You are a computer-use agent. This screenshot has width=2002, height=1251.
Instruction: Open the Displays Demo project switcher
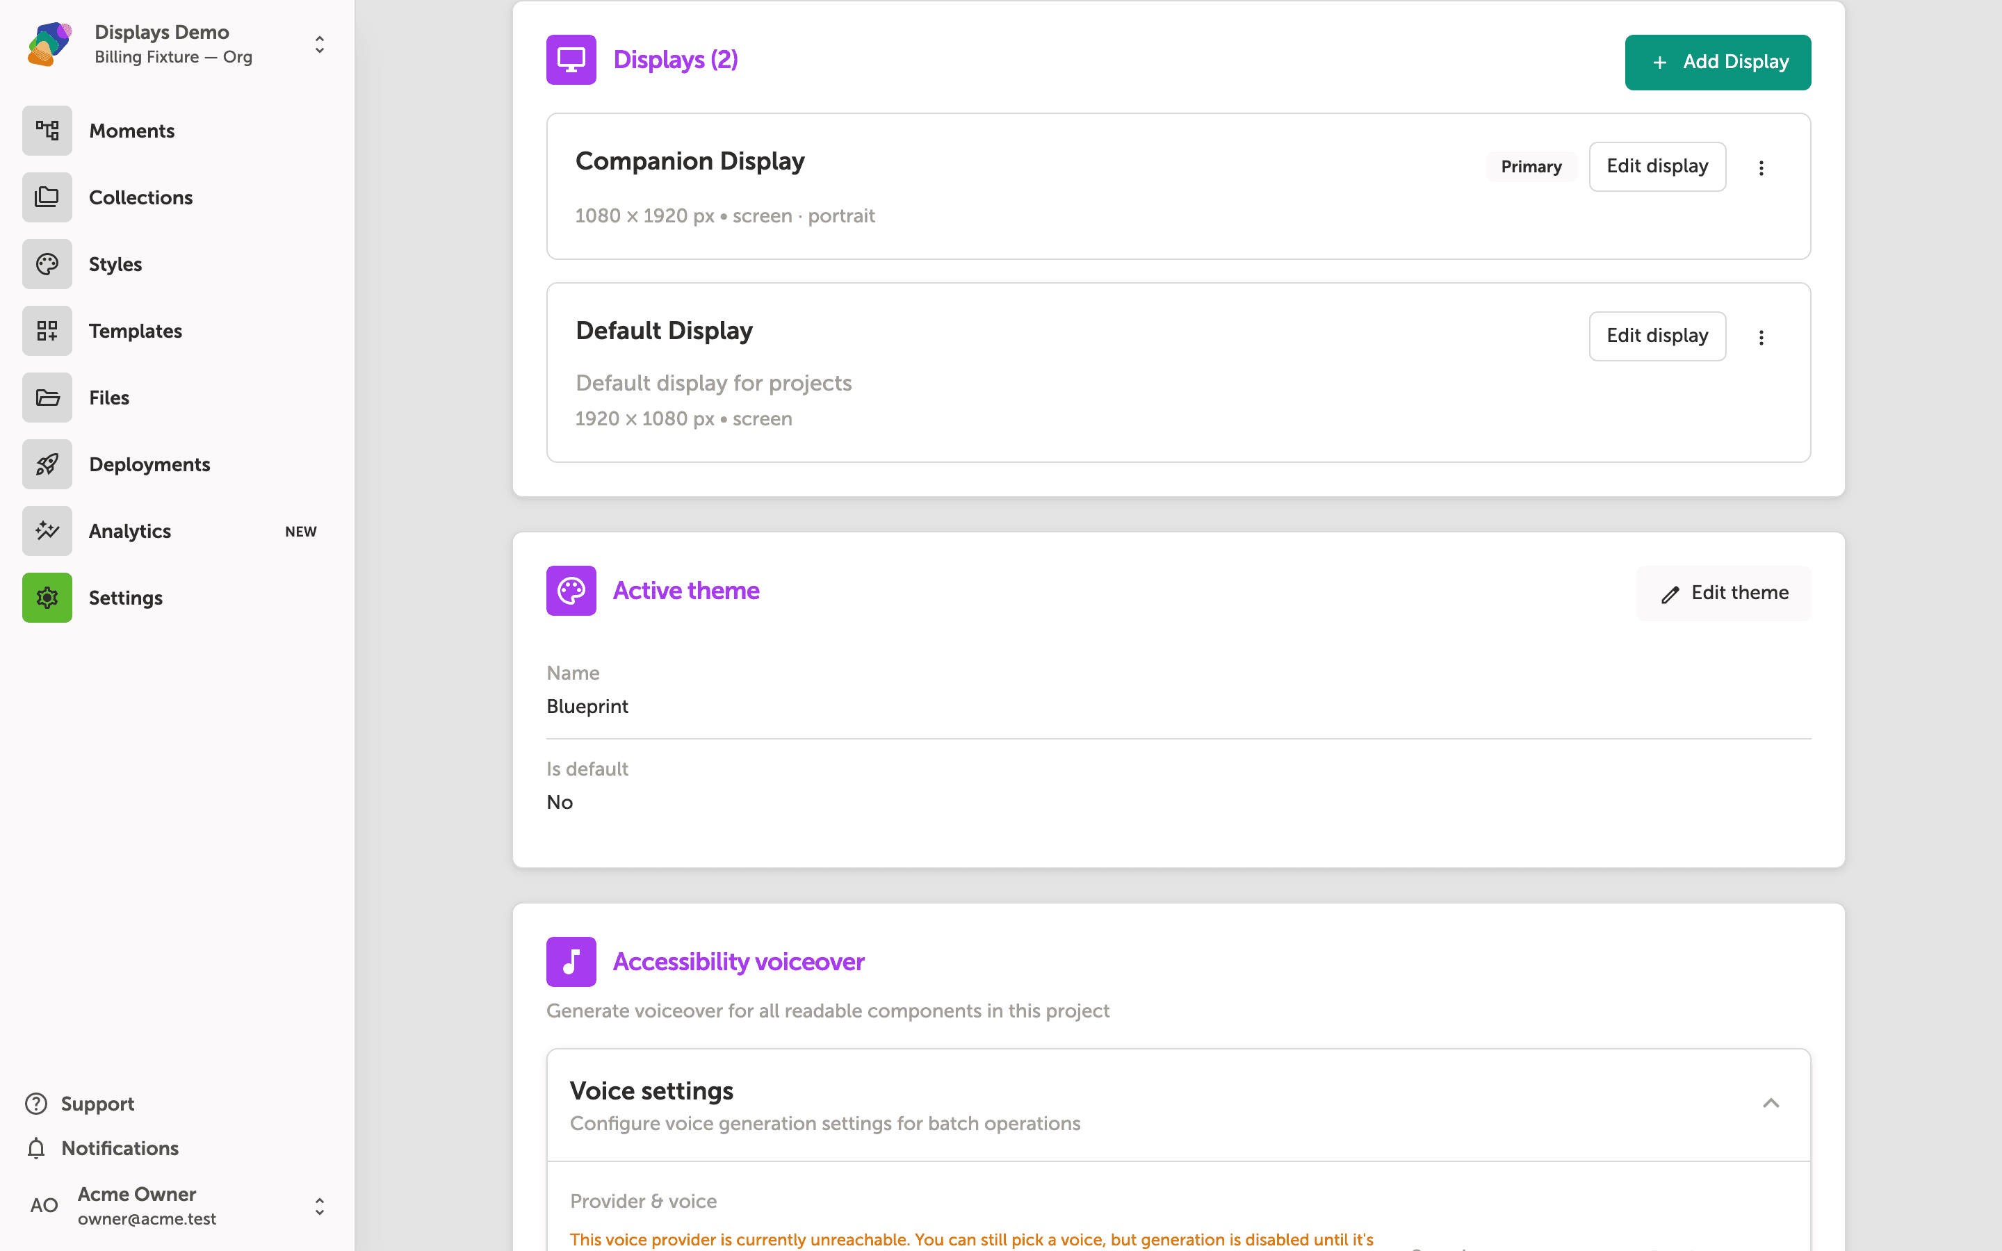[x=319, y=44]
